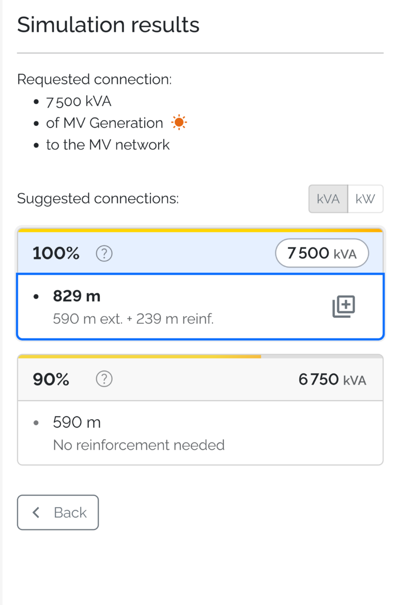Click the "Suggested connections:" label
This screenshot has width=397, height=605.
click(98, 198)
